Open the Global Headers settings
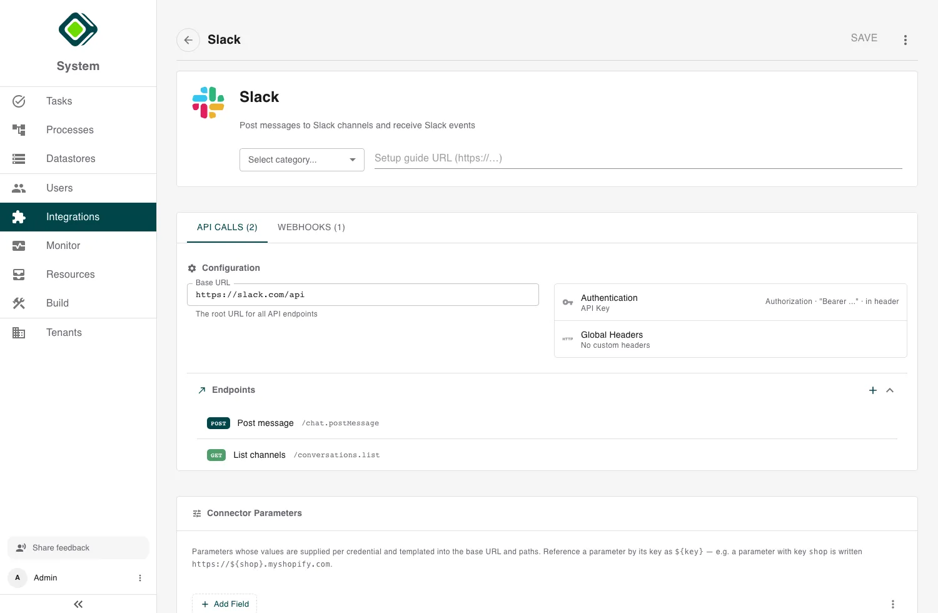The height and width of the screenshot is (613, 938). [x=730, y=340]
